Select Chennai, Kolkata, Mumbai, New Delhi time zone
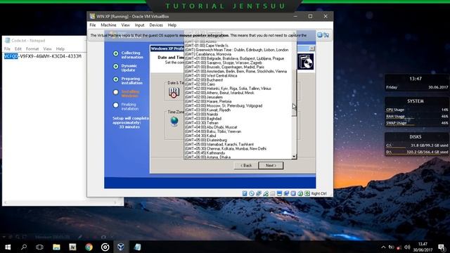 pos(238,148)
